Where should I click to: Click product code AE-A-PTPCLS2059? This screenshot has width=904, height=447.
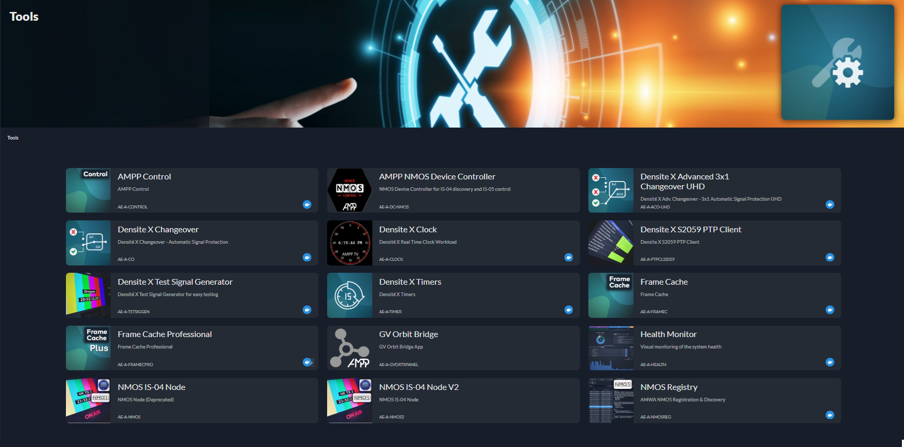(657, 259)
